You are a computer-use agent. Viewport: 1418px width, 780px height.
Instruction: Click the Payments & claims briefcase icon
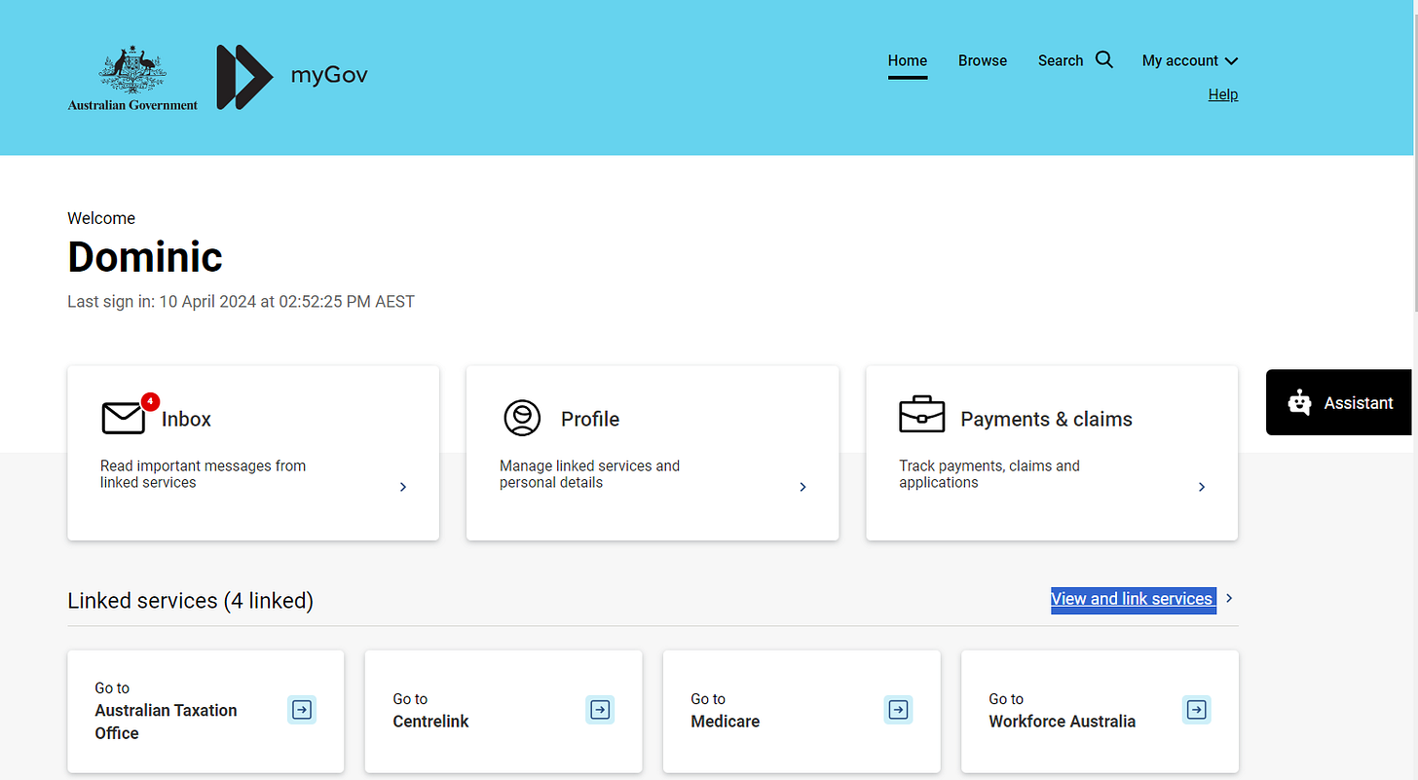click(921, 414)
